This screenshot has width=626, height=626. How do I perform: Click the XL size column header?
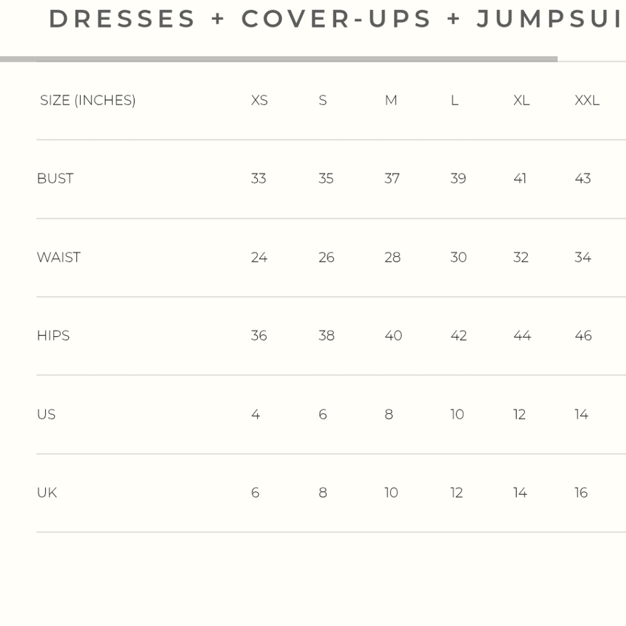pos(521,100)
